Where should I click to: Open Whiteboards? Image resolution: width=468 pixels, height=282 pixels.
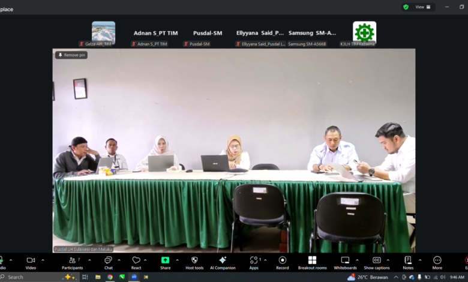pos(345,262)
